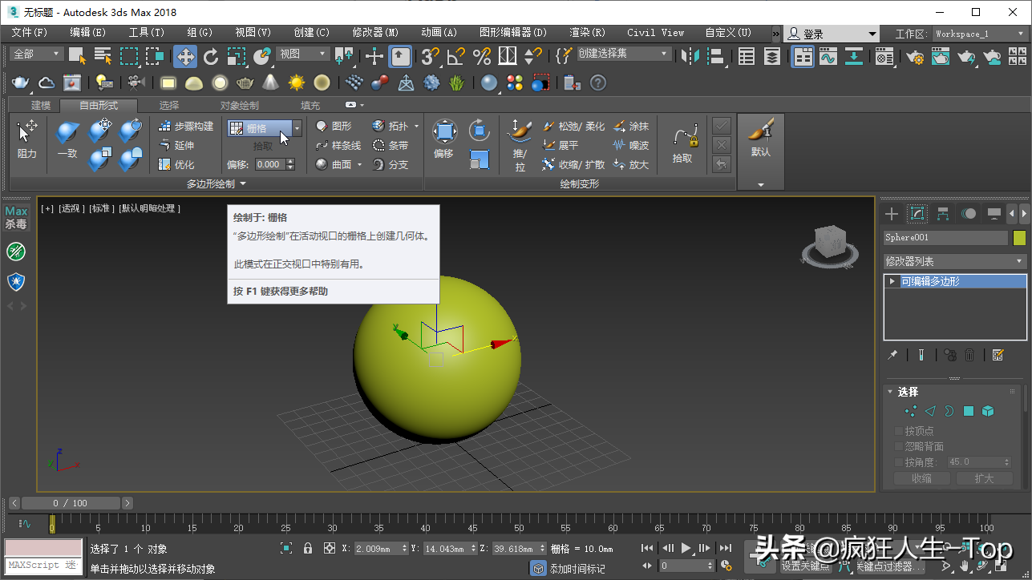The image size is (1032, 580).
Task: Enable the 忽略背面 checkbox
Action: [x=899, y=446]
